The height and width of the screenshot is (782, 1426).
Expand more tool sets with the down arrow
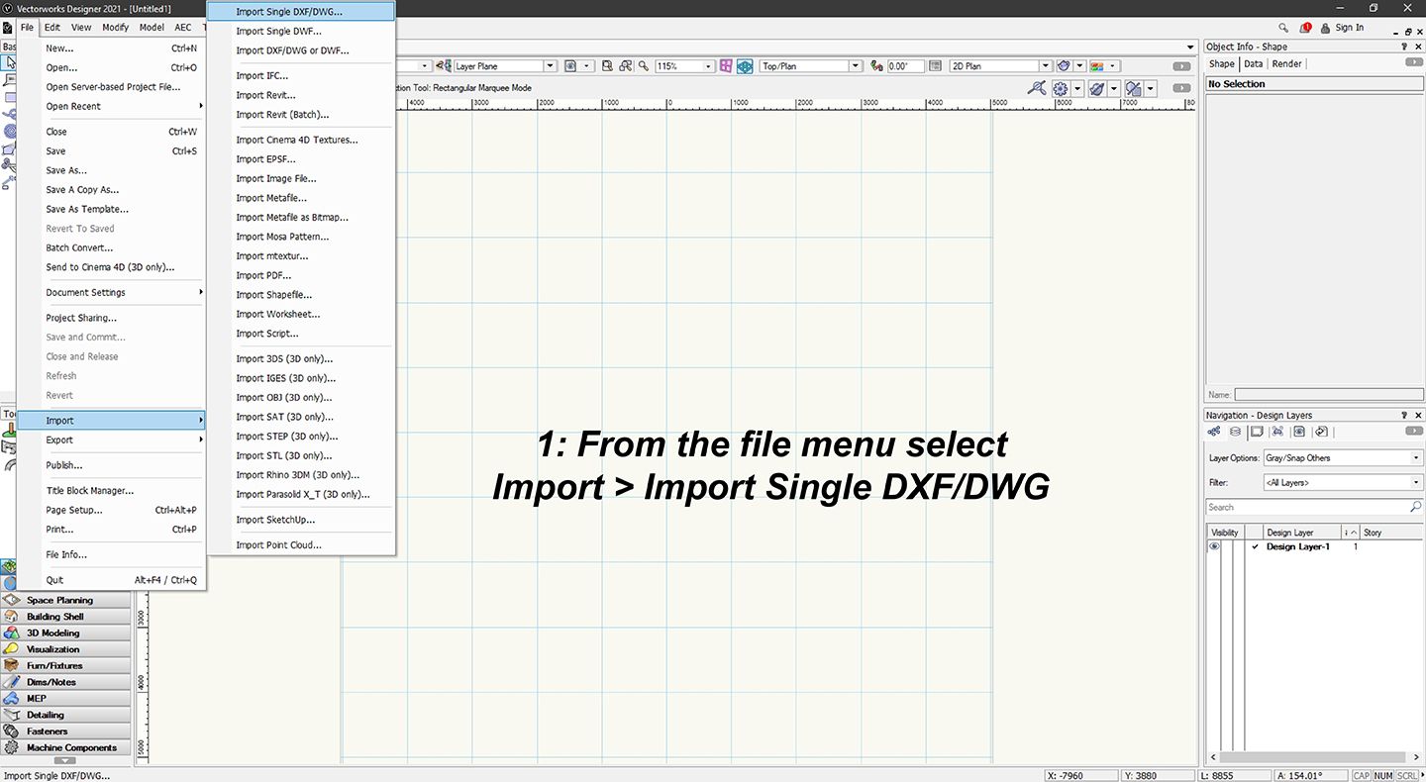[65, 760]
